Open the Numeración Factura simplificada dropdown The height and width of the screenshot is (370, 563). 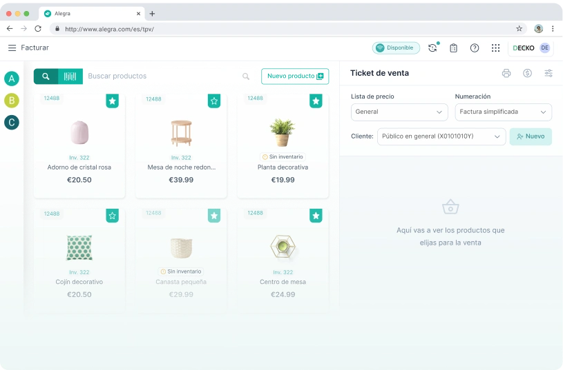click(503, 112)
